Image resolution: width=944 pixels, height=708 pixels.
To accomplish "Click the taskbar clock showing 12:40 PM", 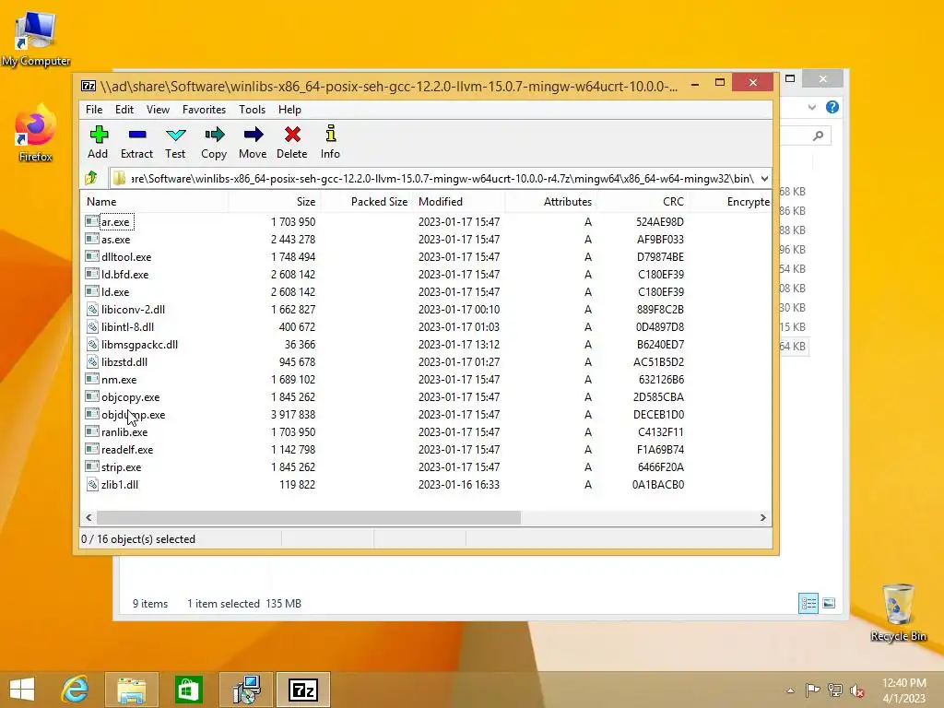I will [x=903, y=690].
